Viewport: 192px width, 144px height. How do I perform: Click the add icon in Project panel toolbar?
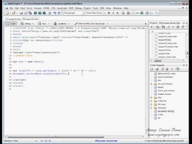152,27
